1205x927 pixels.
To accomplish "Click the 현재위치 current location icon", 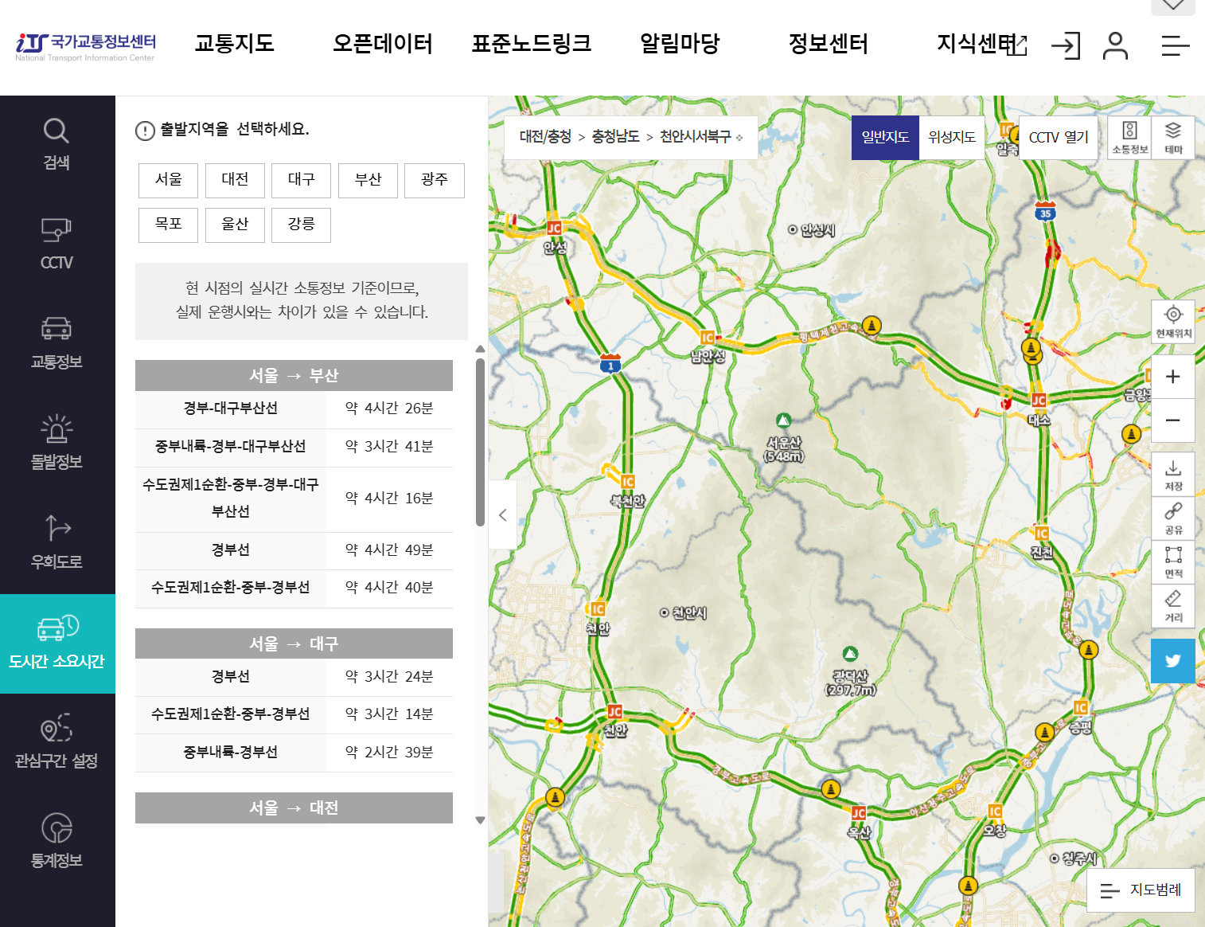I will point(1172,320).
